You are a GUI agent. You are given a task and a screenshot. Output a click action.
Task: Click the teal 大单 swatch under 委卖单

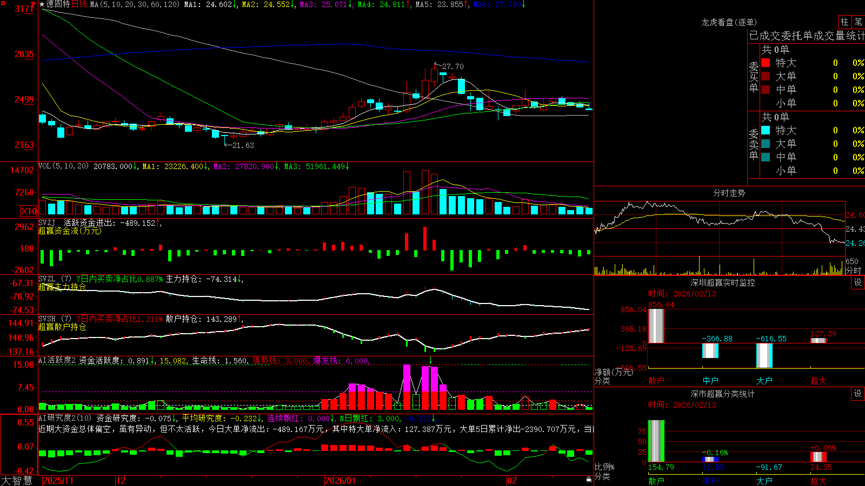pos(766,144)
